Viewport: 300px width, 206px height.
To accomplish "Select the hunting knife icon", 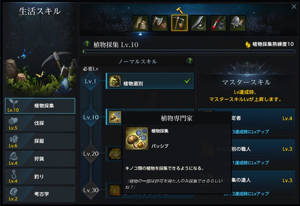I will (x=199, y=23).
